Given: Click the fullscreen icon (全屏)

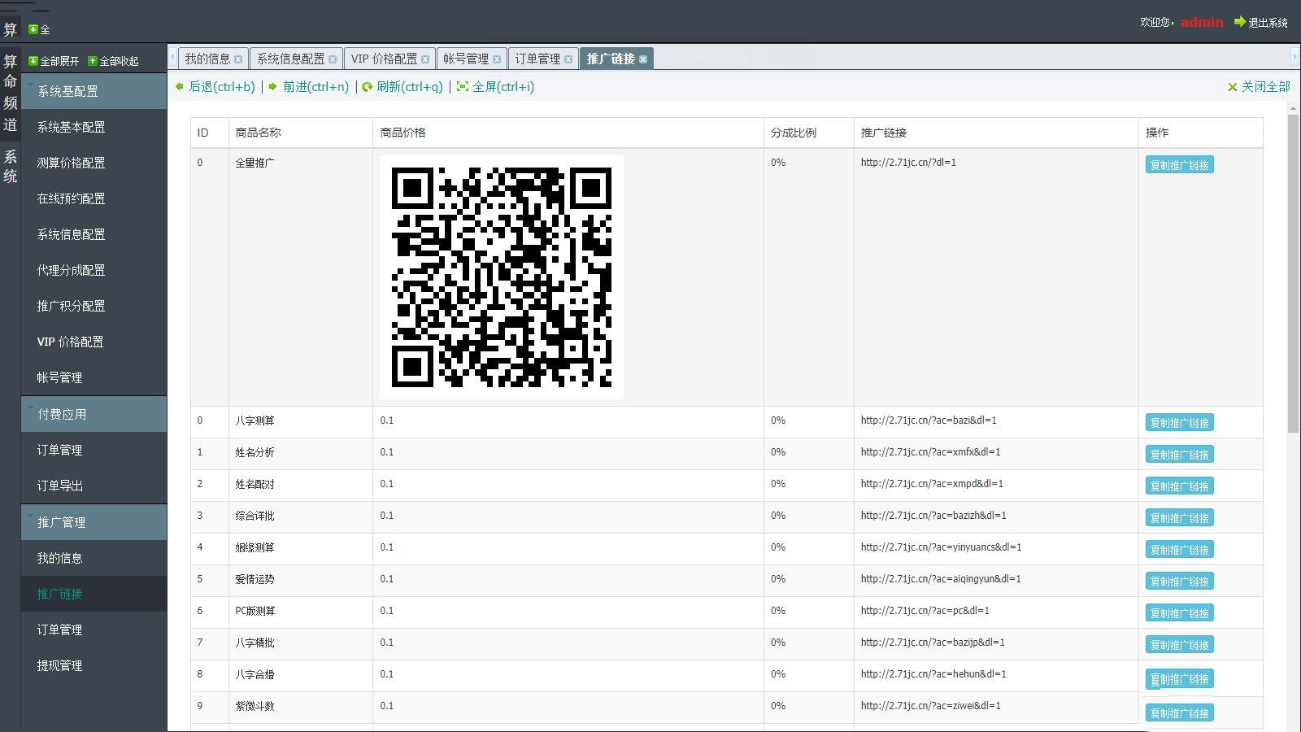Looking at the screenshot, I should coord(463,87).
